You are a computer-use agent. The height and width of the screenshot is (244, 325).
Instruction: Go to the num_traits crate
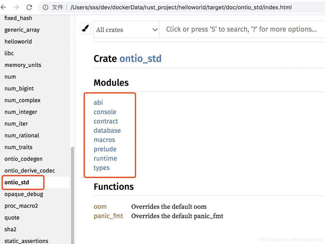19,147
